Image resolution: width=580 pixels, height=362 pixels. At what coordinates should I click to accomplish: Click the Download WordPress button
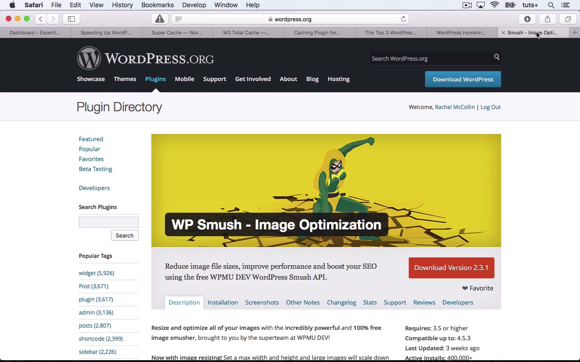point(463,79)
